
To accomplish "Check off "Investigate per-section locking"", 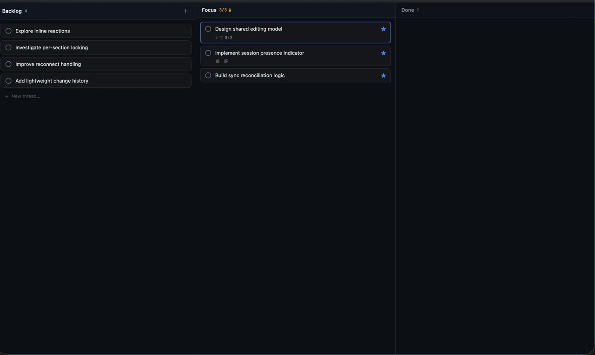I will [x=8, y=47].
